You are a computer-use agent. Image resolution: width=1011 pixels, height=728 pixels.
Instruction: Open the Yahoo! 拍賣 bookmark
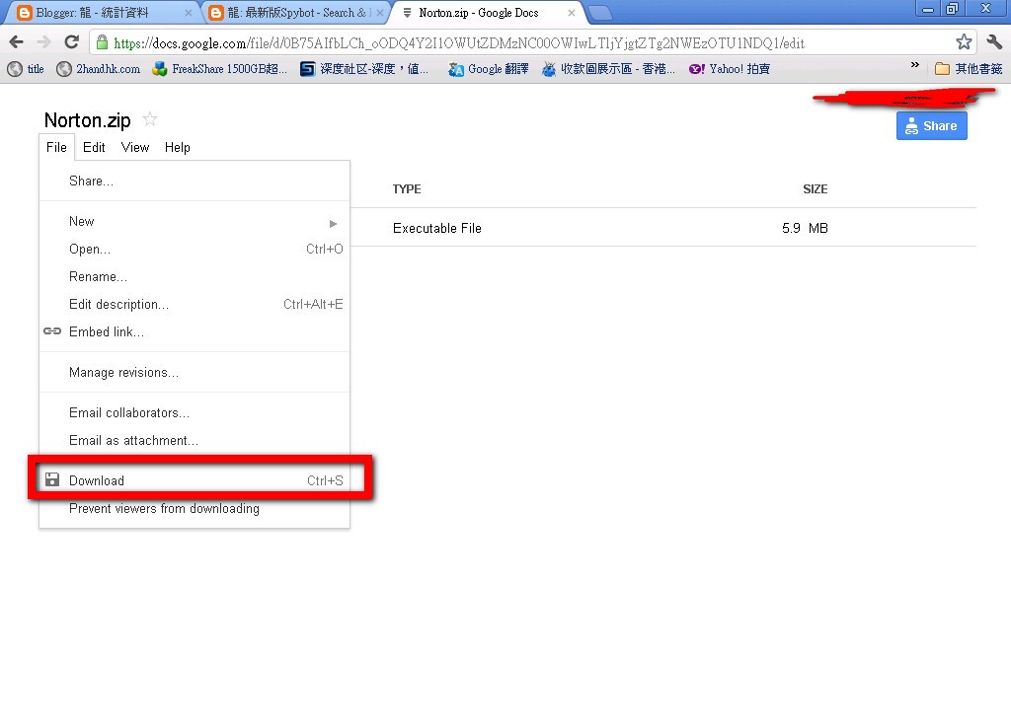click(x=729, y=69)
